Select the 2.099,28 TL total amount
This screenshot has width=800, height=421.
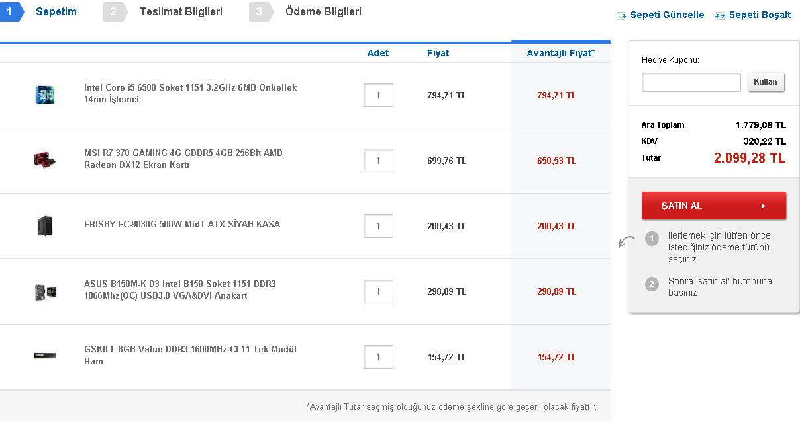pos(750,157)
